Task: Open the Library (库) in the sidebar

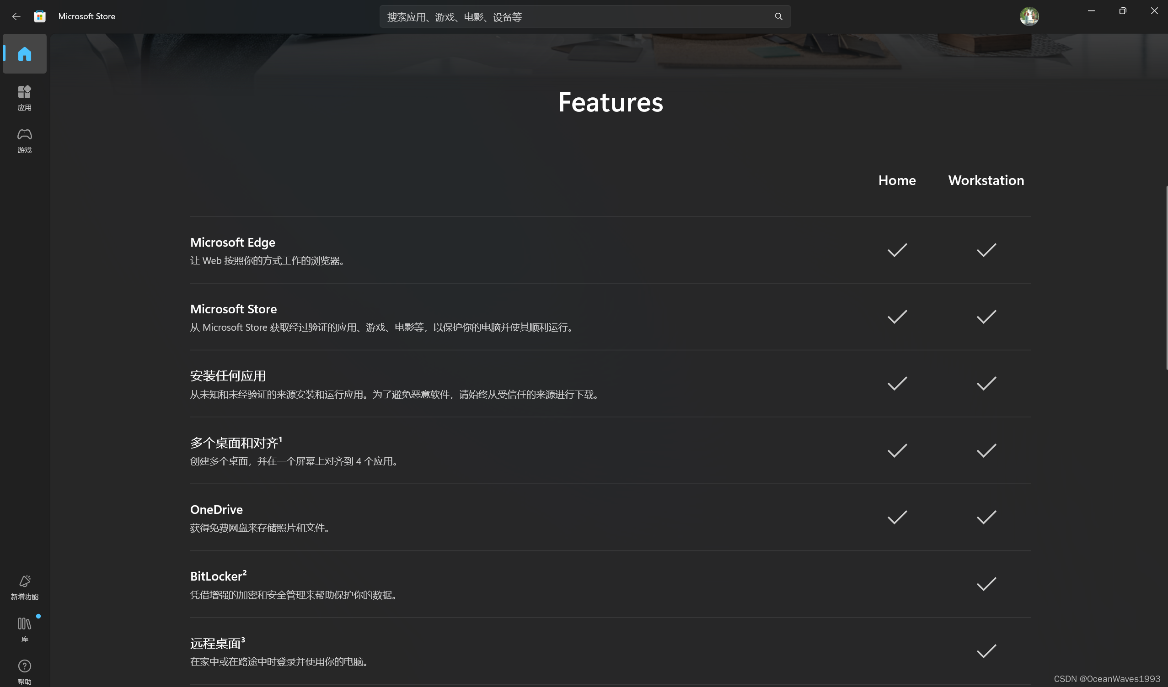Action: coord(25,629)
